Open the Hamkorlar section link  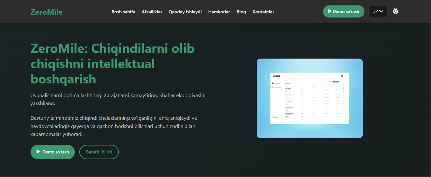219,12
